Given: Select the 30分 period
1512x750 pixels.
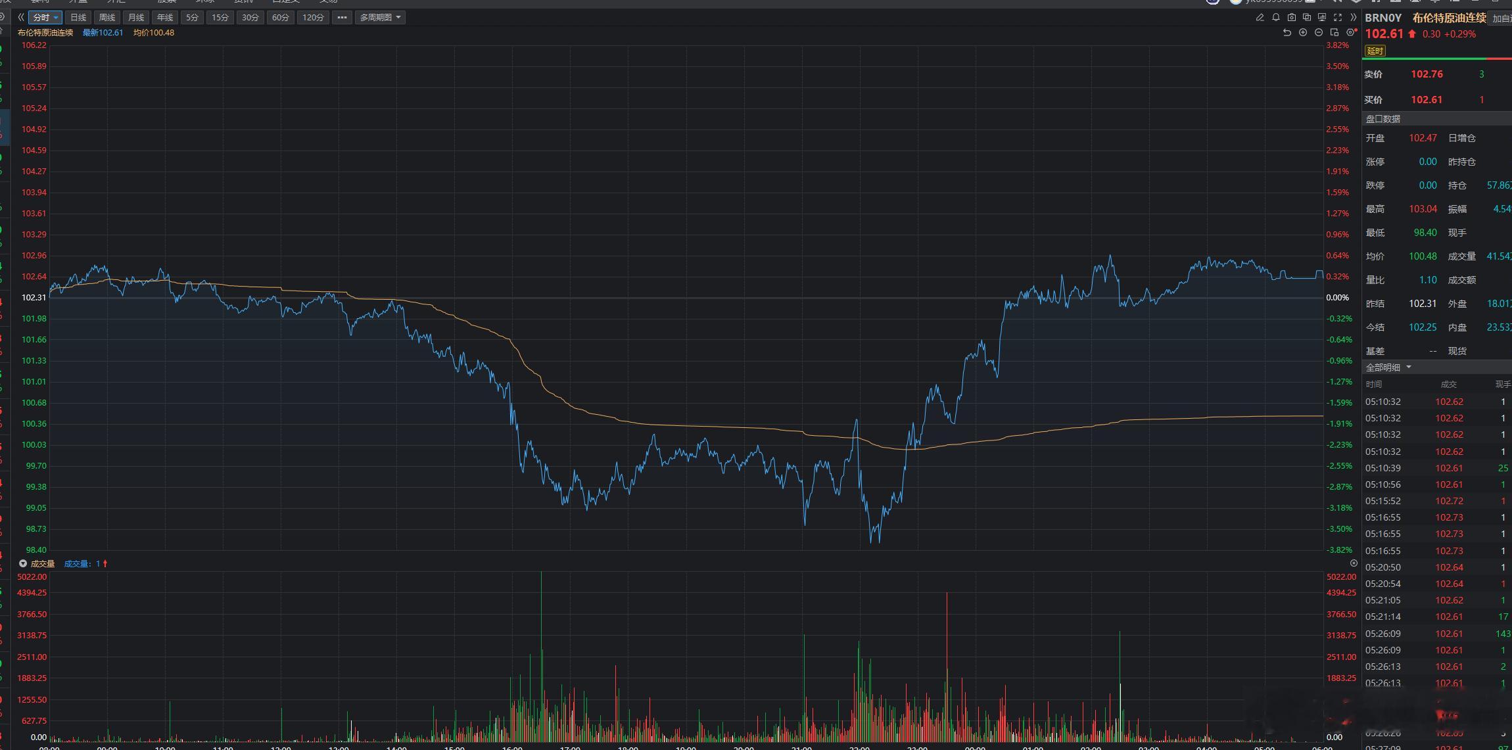Looking at the screenshot, I should point(250,18).
